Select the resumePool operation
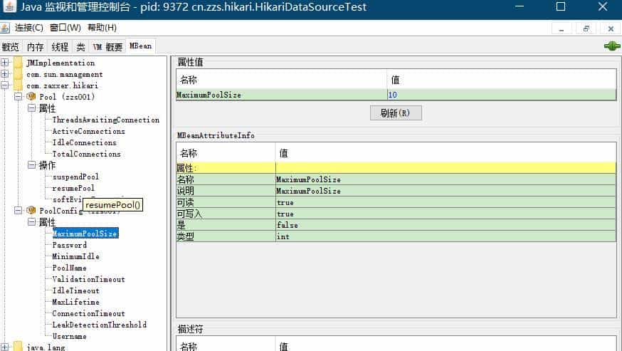Image resolution: width=622 pixels, height=351 pixels. click(x=73, y=188)
